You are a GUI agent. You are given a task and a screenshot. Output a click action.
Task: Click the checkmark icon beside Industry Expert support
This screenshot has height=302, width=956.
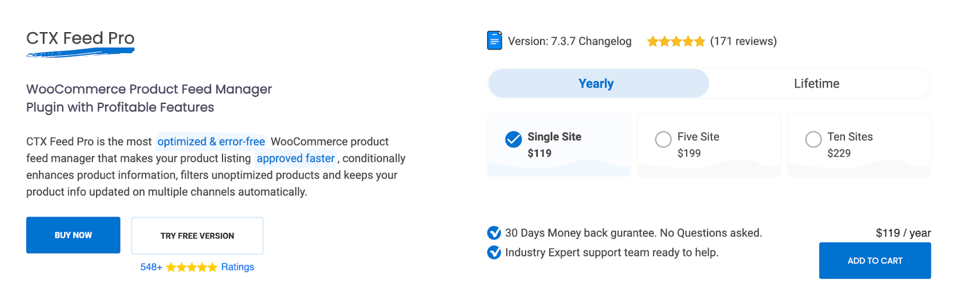point(494,252)
